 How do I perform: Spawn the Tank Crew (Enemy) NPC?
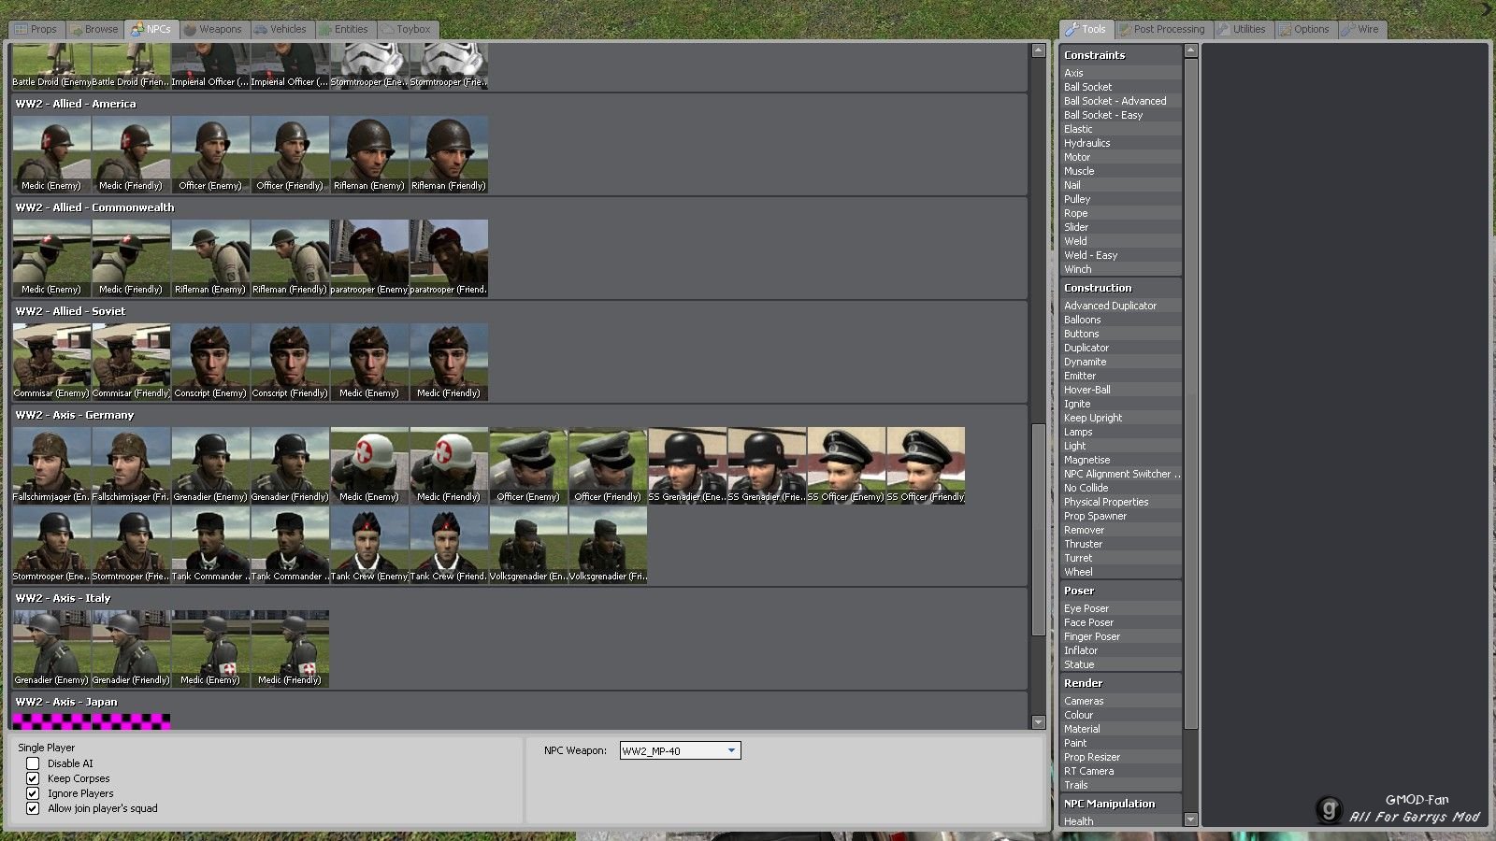(x=369, y=545)
